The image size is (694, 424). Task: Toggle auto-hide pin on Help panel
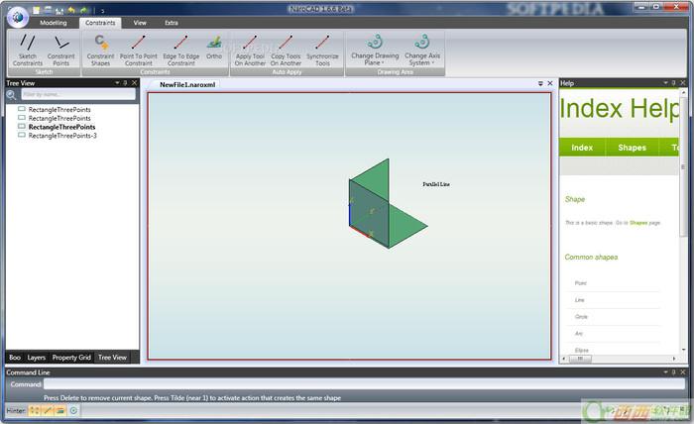click(674, 82)
